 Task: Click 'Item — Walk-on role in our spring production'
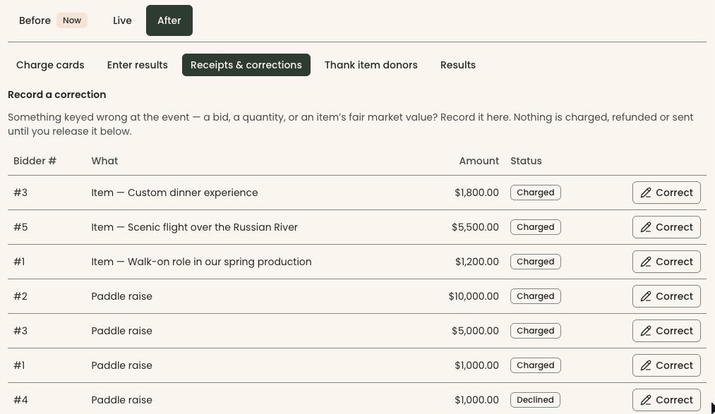click(201, 262)
